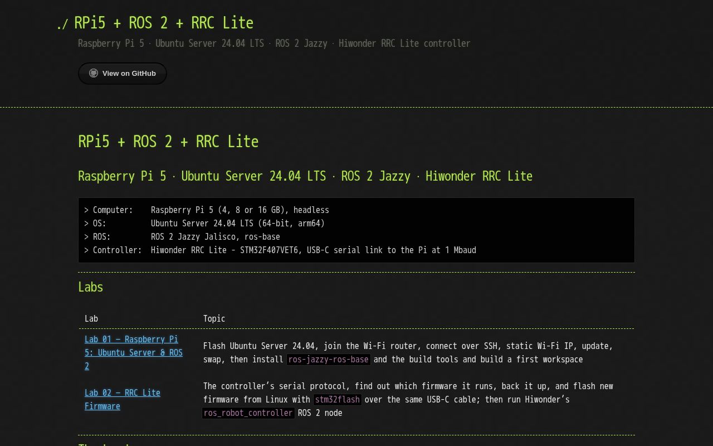Click the Lab 02 topic description text
This screenshot has height=446, width=713.
click(x=408, y=400)
